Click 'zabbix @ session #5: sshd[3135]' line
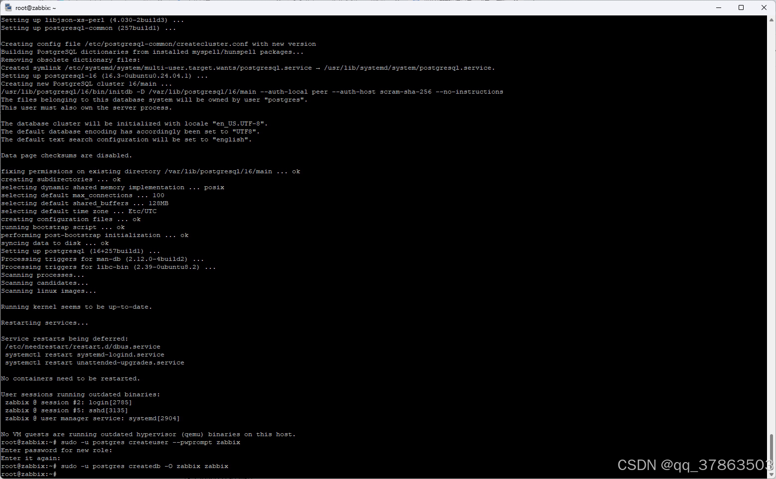 (67, 410)
